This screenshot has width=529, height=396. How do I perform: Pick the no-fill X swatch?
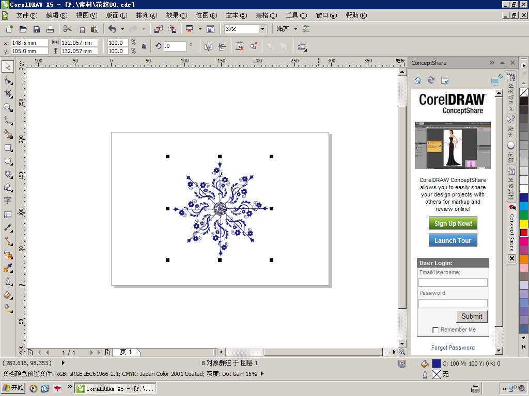click(x=524, y=92)
